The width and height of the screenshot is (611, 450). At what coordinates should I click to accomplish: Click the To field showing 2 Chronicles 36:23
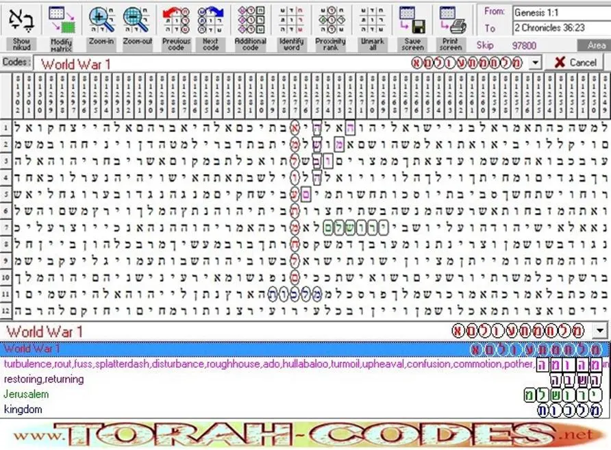[x=562, y=27]
